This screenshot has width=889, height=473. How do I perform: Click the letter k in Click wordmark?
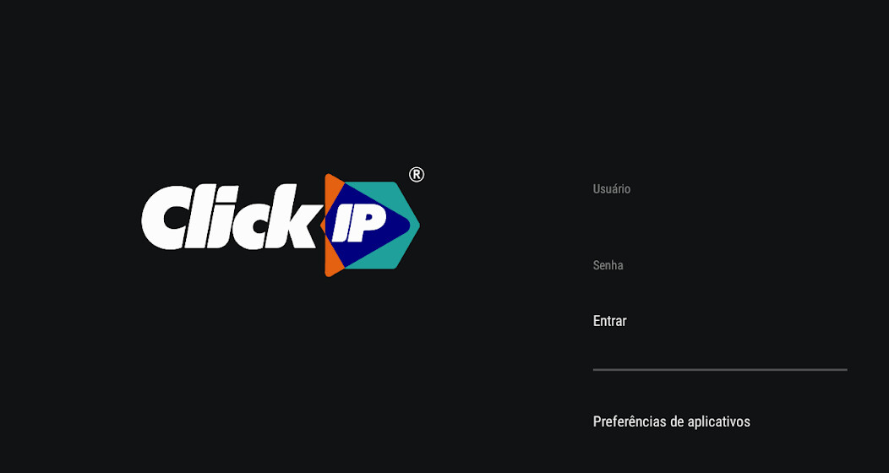292,216
